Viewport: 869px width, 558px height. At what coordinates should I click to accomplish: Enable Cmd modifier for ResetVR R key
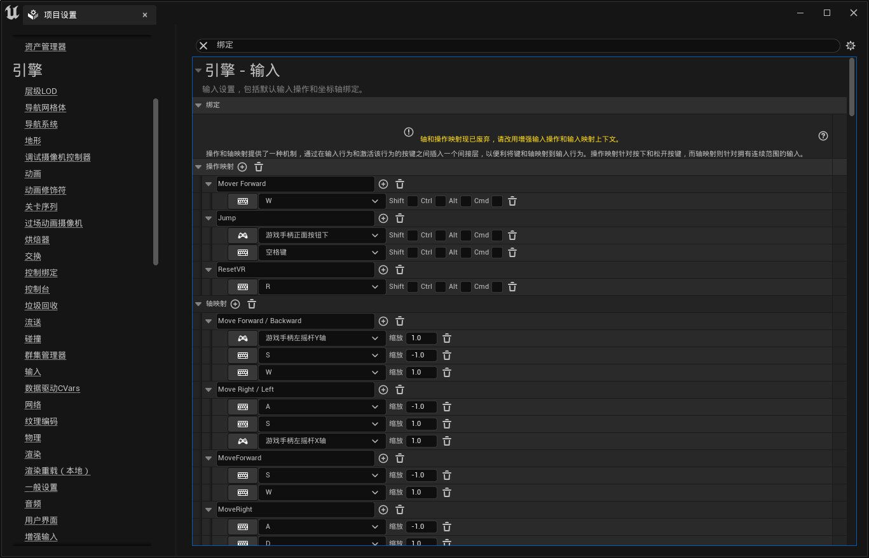497,287
